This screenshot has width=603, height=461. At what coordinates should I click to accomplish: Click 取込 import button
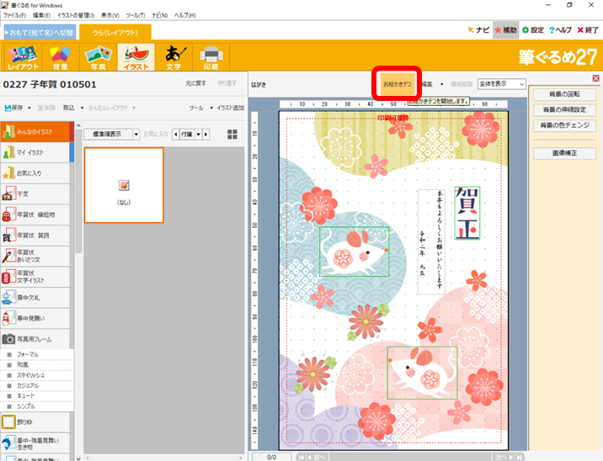tap(69, 108)
